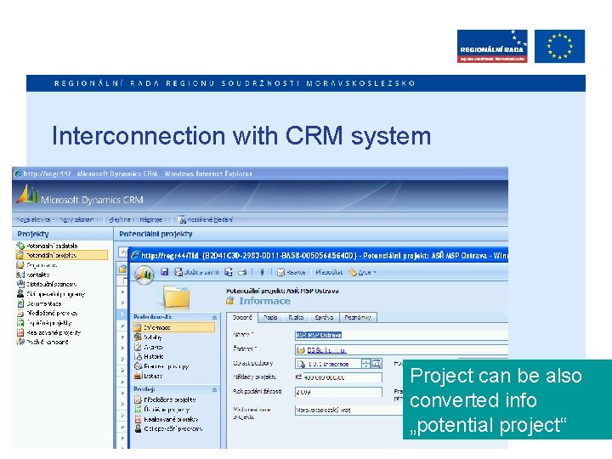This screenshot has width=612, height=459.
Task: Switch to the Poznámky tab
Action: tap(358, 317)
